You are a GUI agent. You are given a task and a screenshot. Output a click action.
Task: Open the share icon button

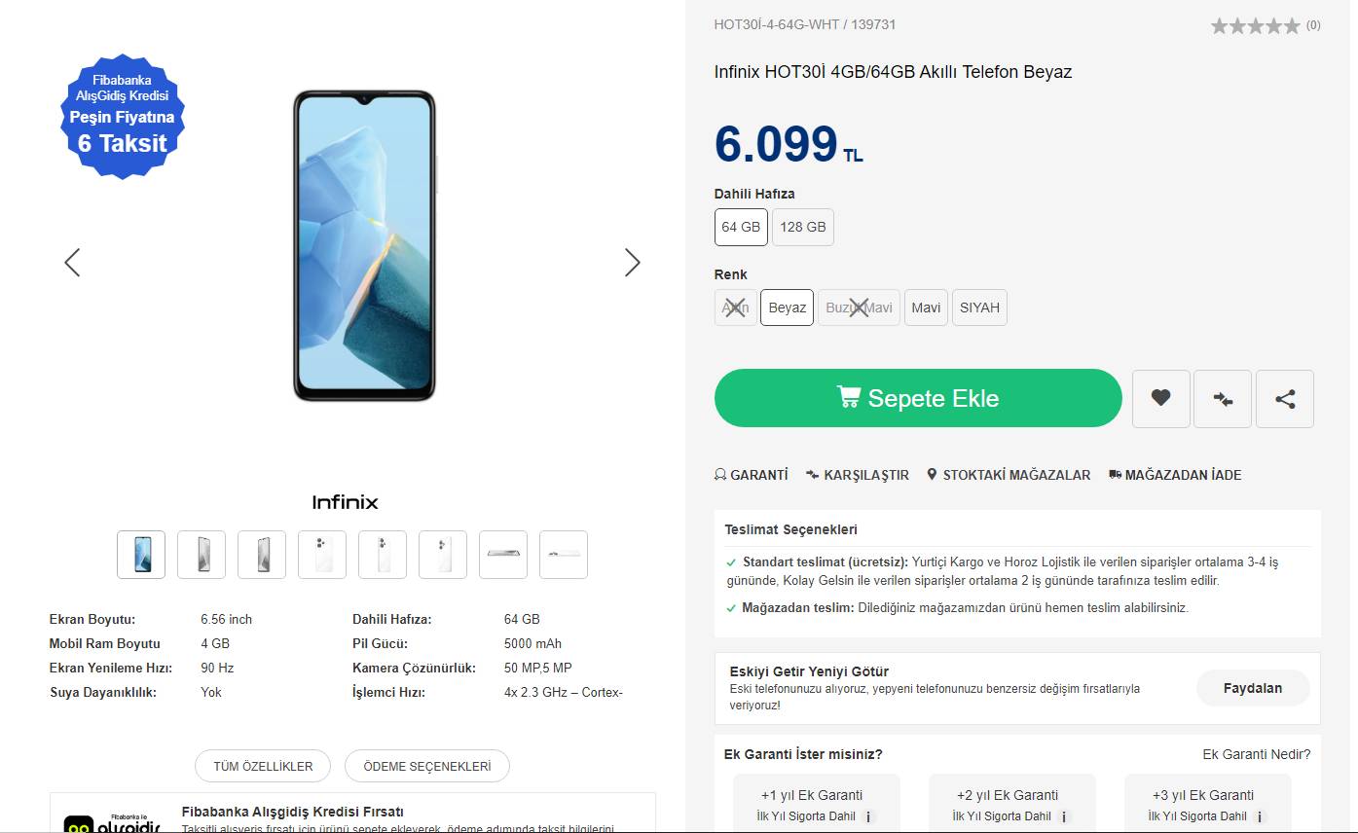(x=1285, y=398)
